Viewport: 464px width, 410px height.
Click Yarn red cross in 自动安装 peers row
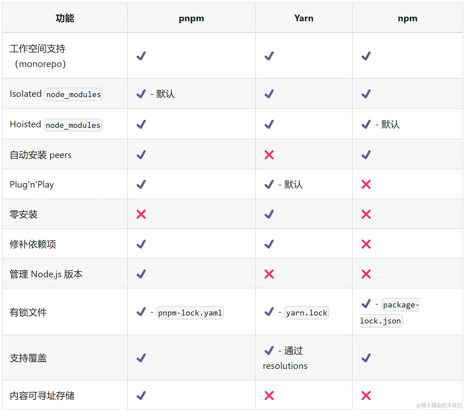pyautogui.click(x=269, y=155)
